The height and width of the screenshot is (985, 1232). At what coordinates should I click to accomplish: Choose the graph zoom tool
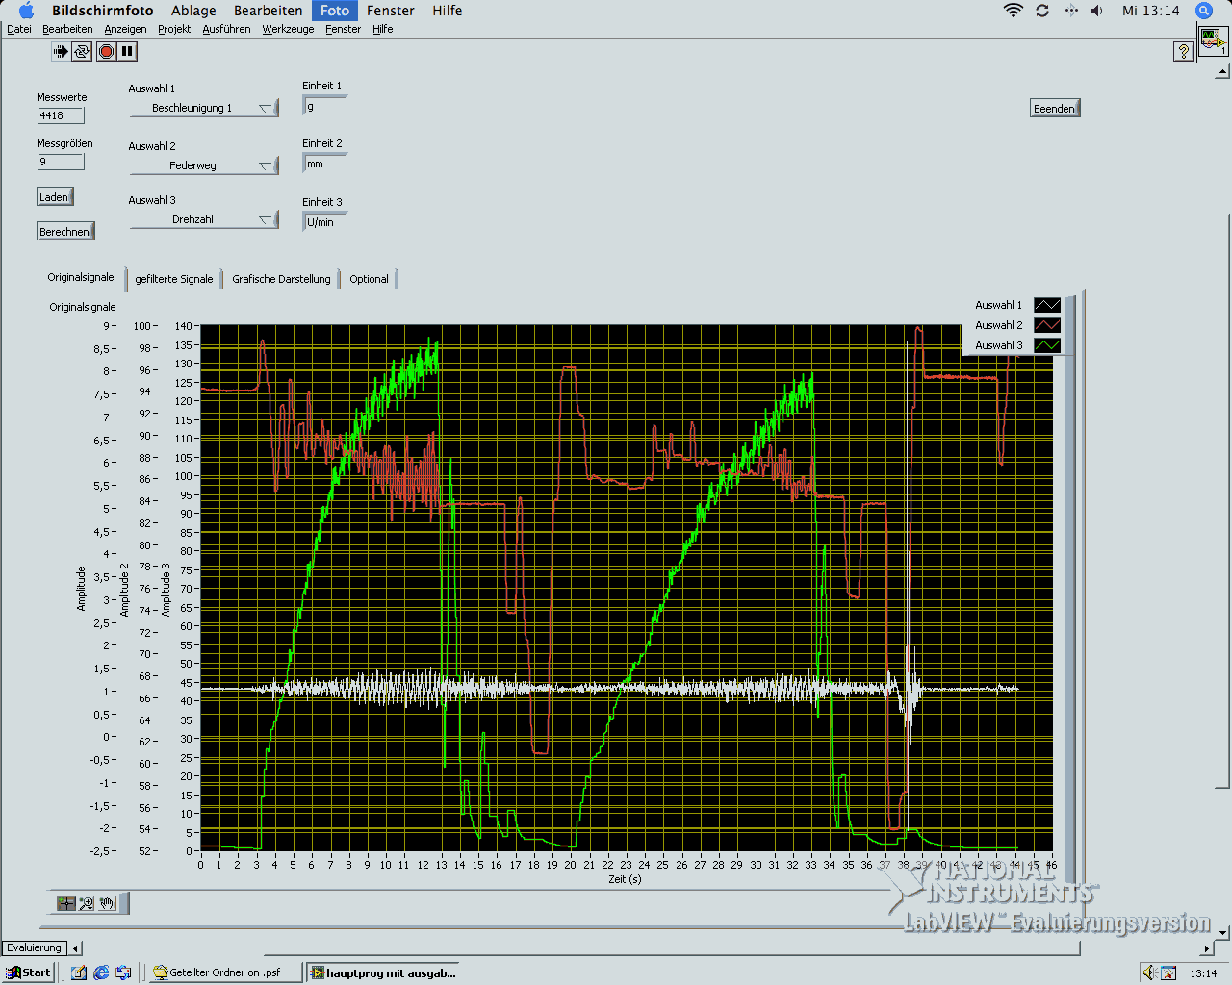click(87, 903)
